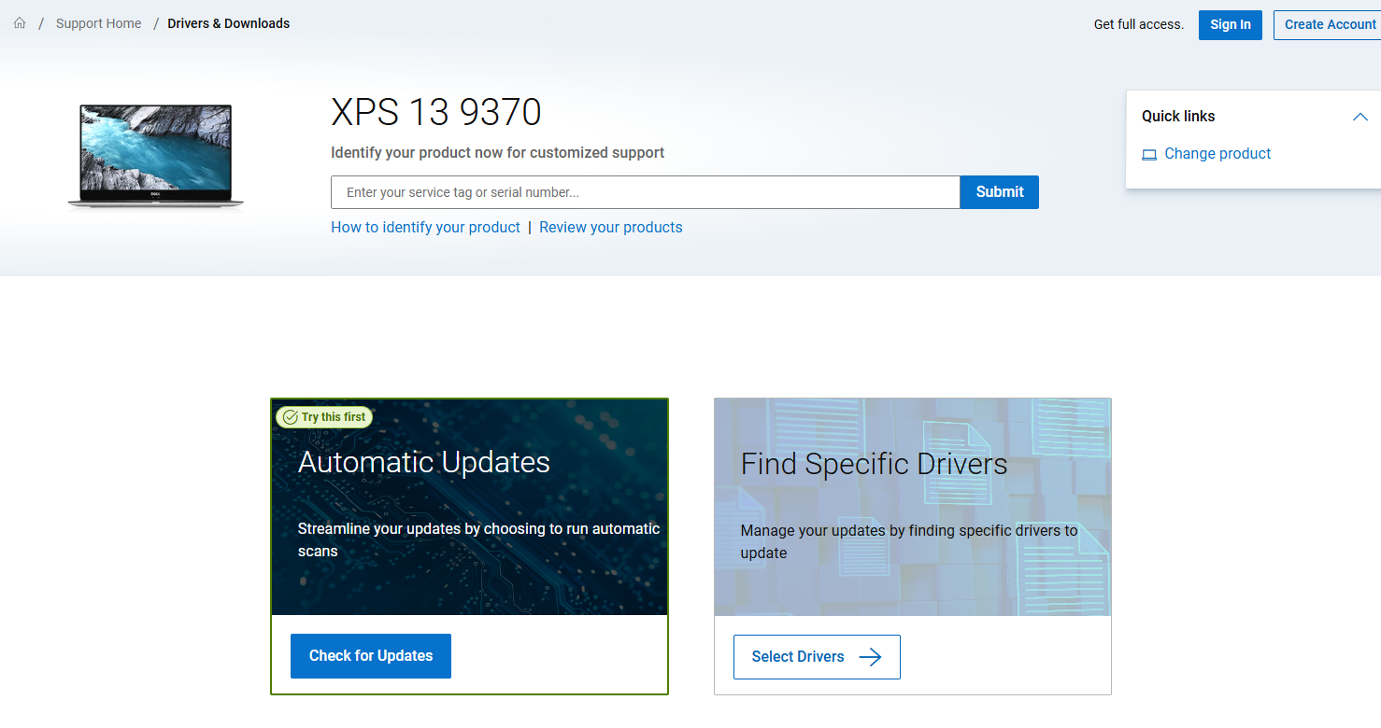Click the Try this first badge

[324, 417]
